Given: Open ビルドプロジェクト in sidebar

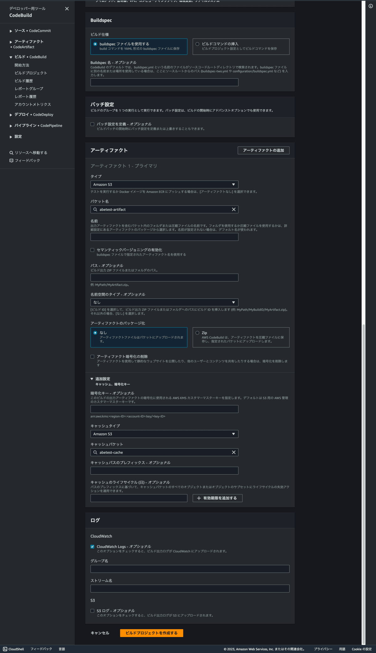Looking at the screenshot, I should point(31,73).
